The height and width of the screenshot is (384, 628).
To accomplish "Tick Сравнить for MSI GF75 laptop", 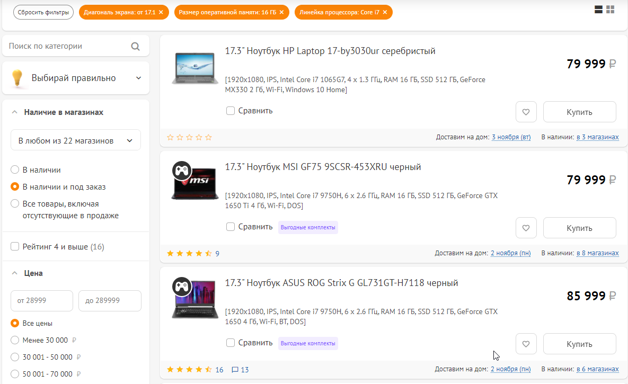I will pyautogui.click(x=231, y=227).
